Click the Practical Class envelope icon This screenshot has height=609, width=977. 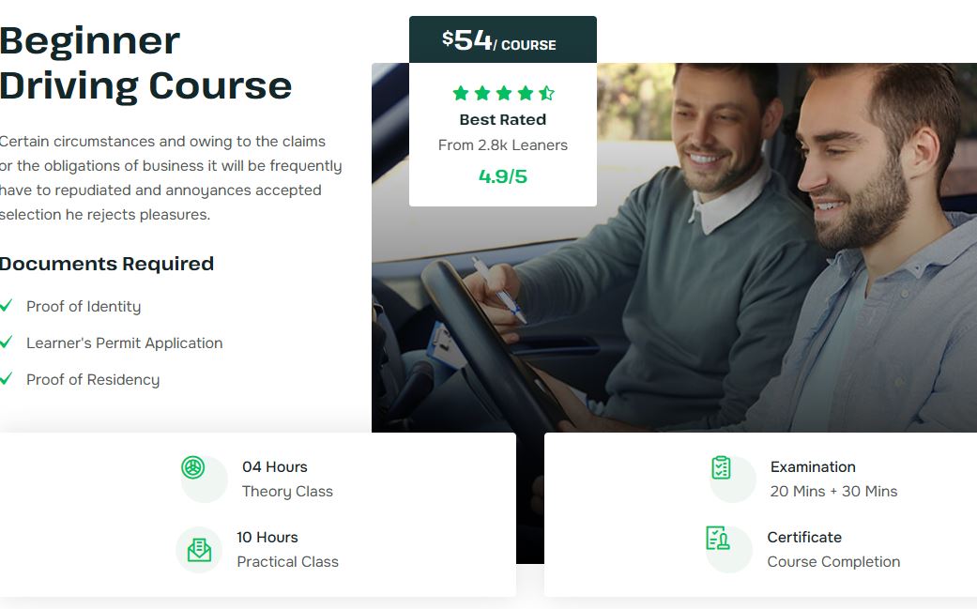(x=199, y=550)
